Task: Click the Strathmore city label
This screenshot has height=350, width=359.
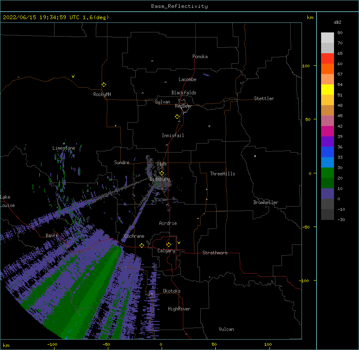Action: pyautogui.click(x=215, y=253)
